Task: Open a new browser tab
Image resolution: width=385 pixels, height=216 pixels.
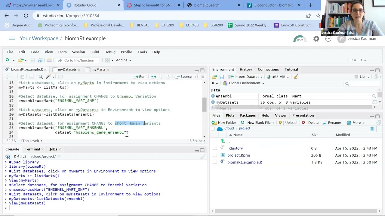Action: (x=311, y=5)
